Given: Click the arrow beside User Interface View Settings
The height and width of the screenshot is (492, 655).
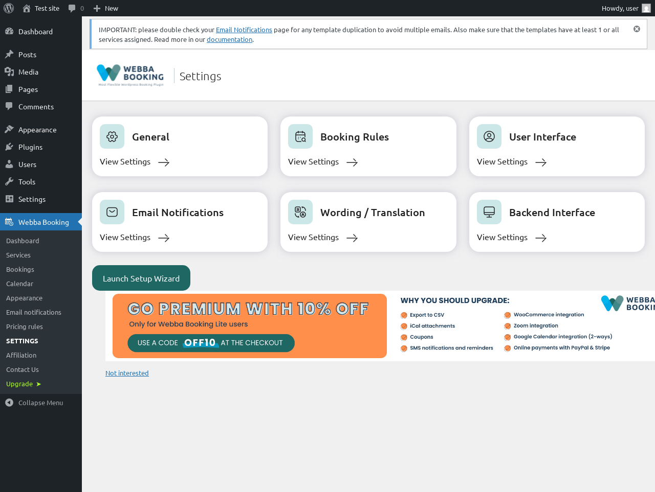Looking at the screenshot, I should (541, 162).
